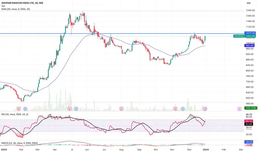Click the blue 16.29 MACD value label

point(249,142)
